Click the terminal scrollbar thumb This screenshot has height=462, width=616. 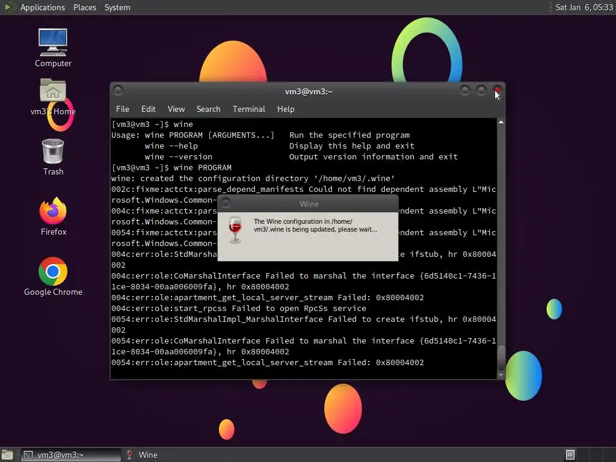[501, 357]
